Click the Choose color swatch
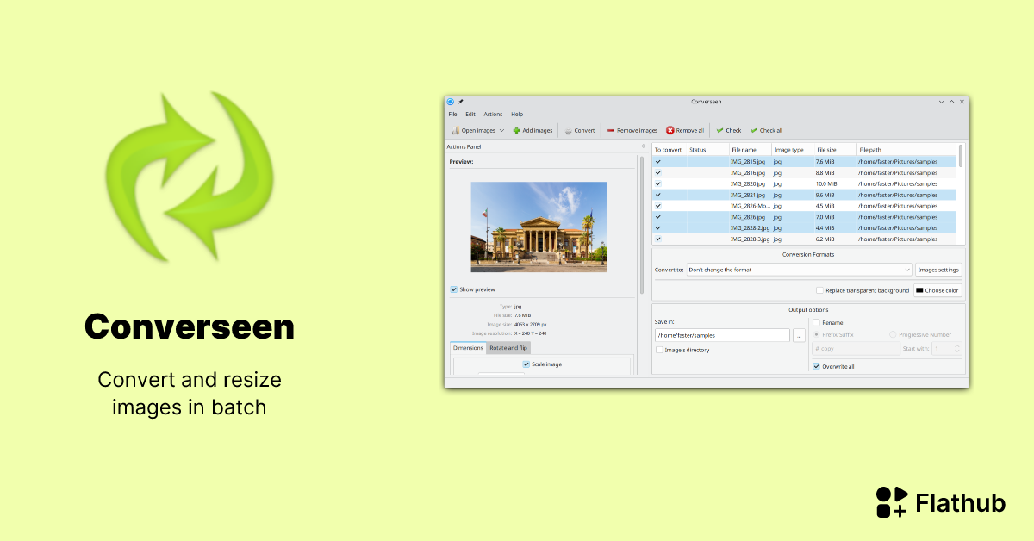Viewport: 1034px width, 541px height. pyautogui.click(x=919, y=290)
